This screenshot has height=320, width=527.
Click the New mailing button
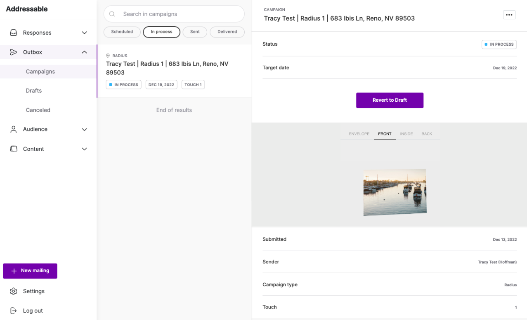(30, 271)
